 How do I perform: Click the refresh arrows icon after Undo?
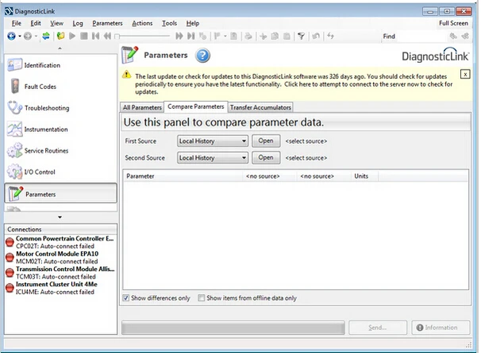330,37
